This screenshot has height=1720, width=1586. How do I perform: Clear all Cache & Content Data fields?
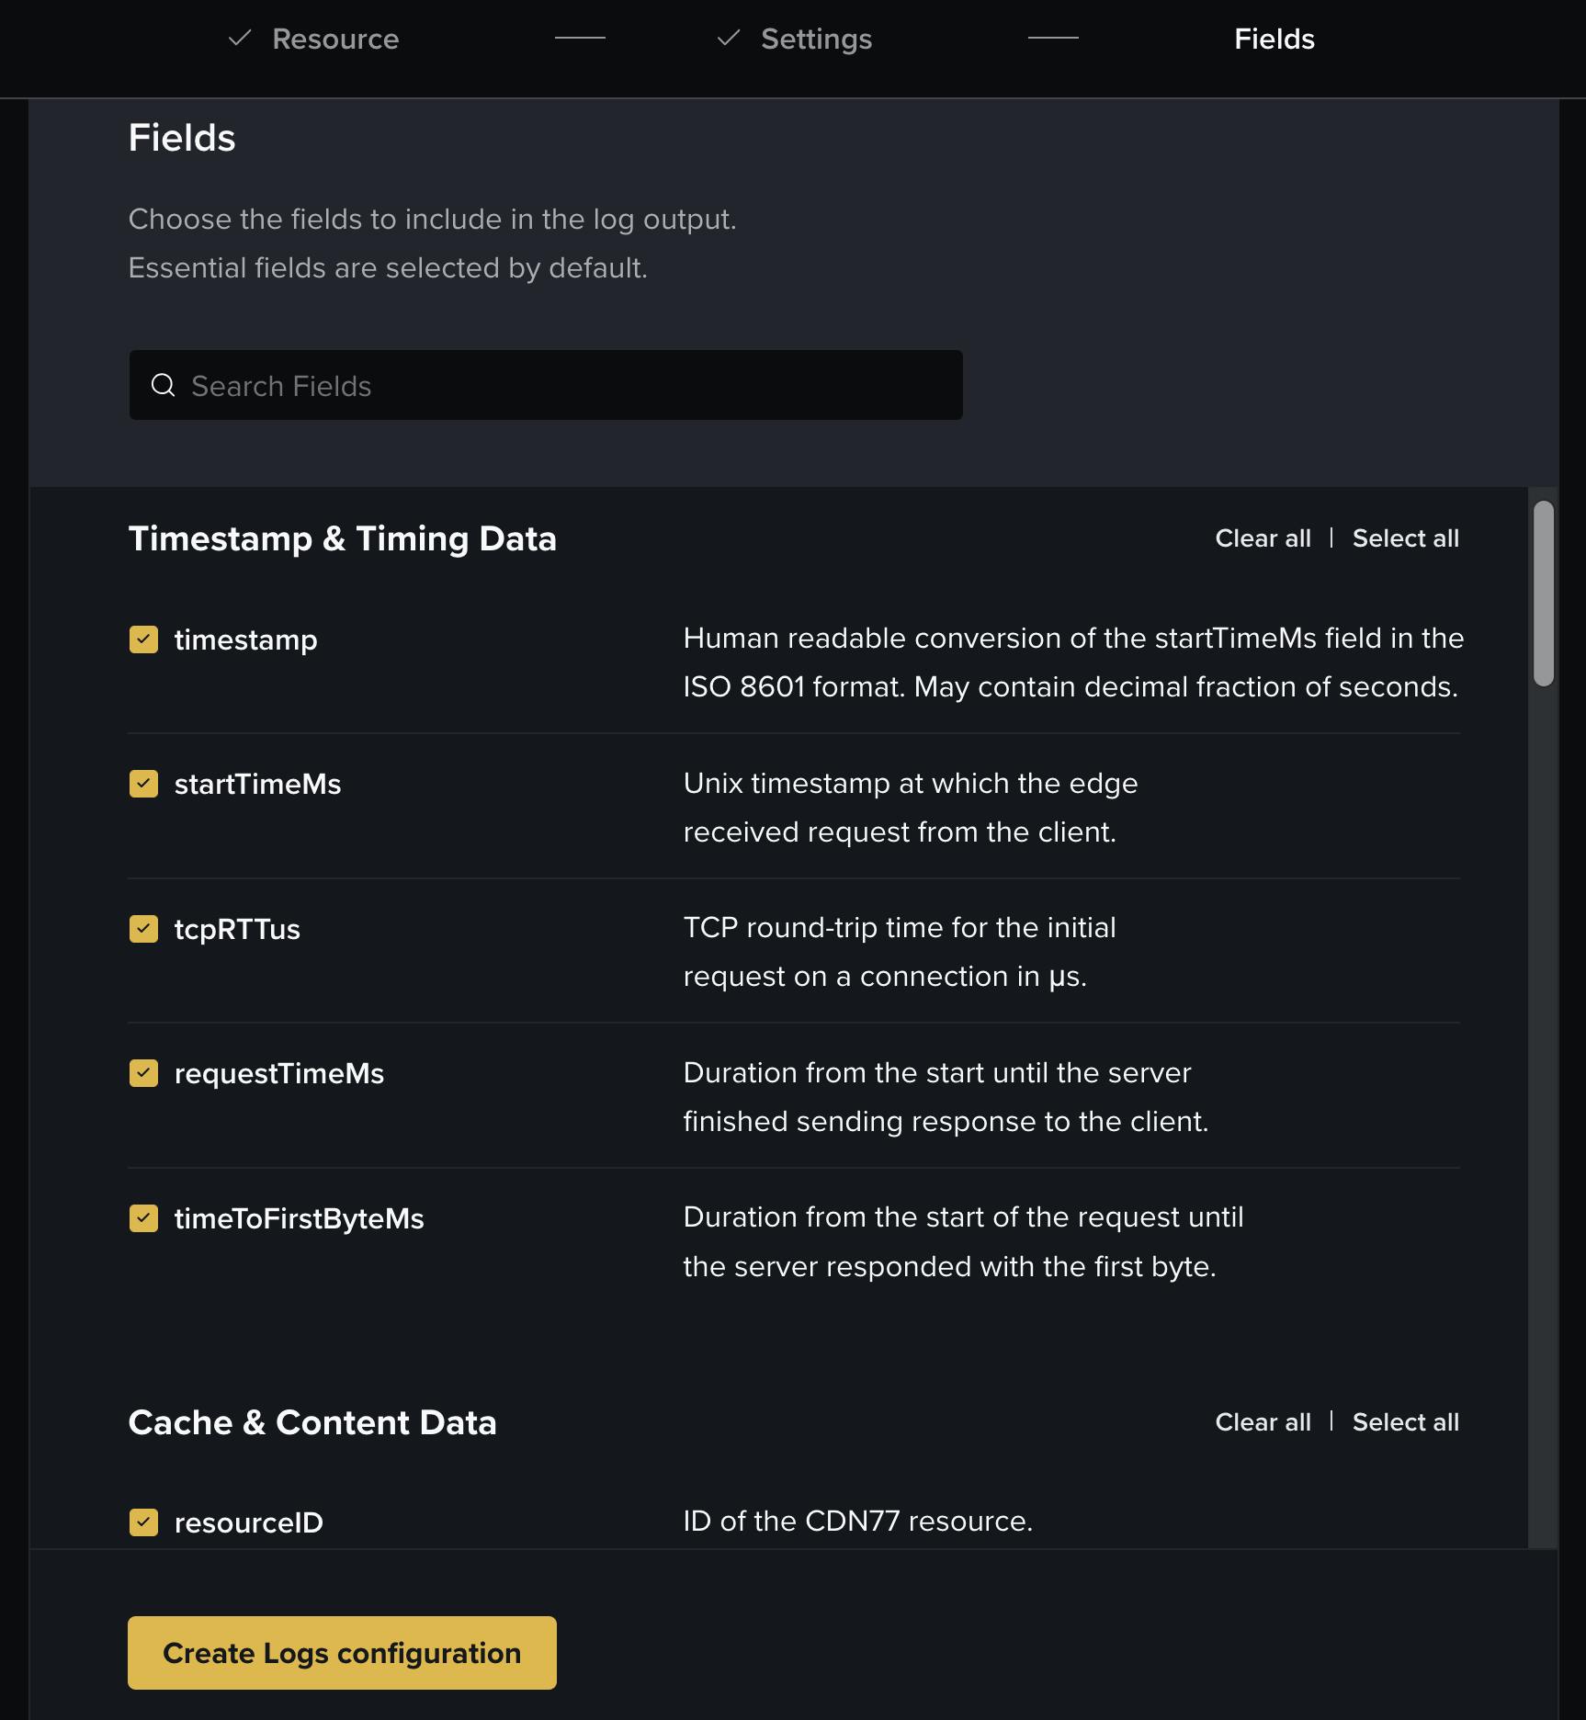(1263, 1422)
